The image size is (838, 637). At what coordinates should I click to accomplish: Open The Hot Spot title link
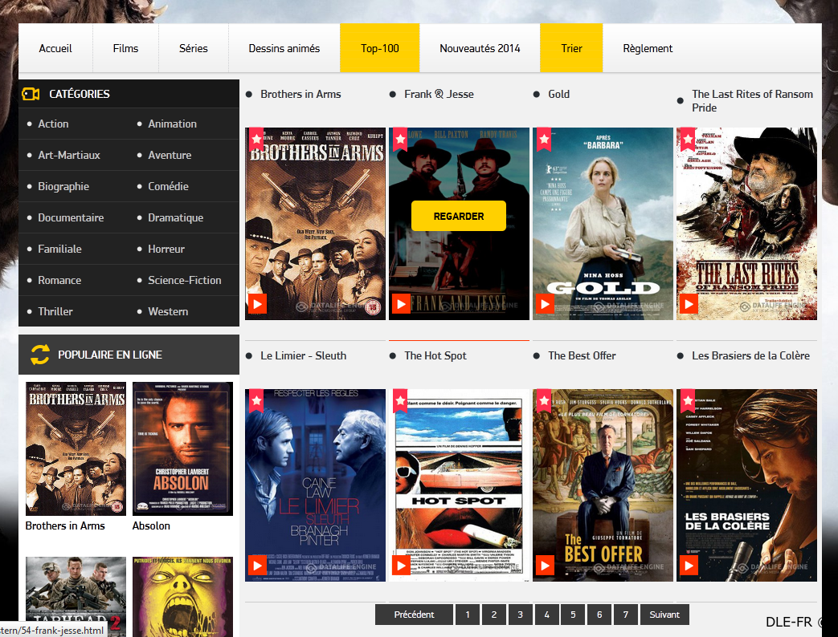435,356
